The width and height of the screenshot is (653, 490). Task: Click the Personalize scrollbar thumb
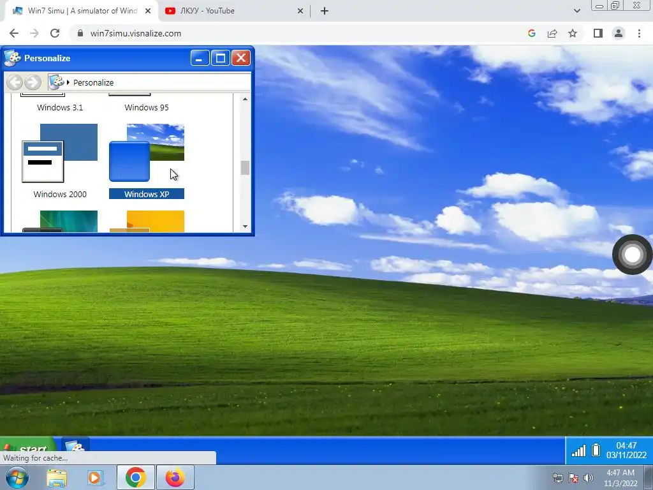pos(245,168)
